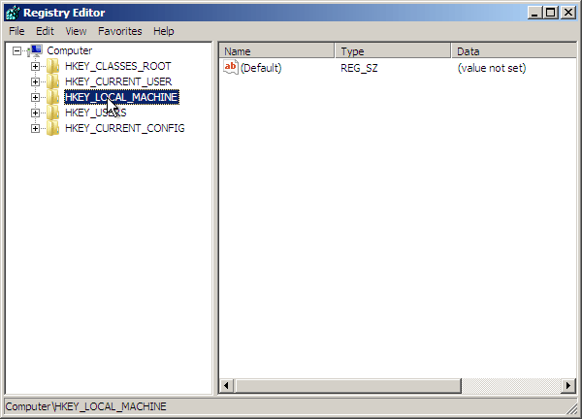Click the Computer root icon

click(35, 50)
